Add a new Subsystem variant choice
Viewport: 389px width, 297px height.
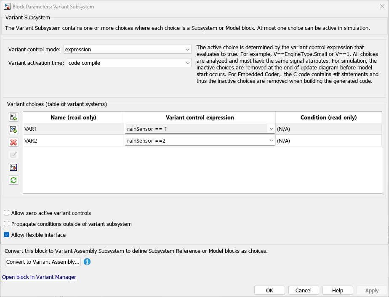(13, 117)
